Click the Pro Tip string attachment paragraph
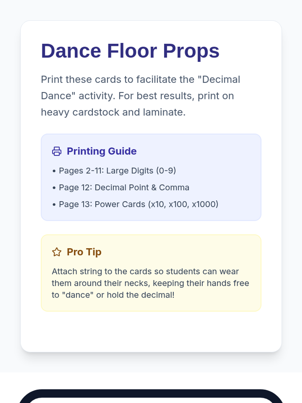The height and width of the screenshot is (403, 302). [150, 283]
